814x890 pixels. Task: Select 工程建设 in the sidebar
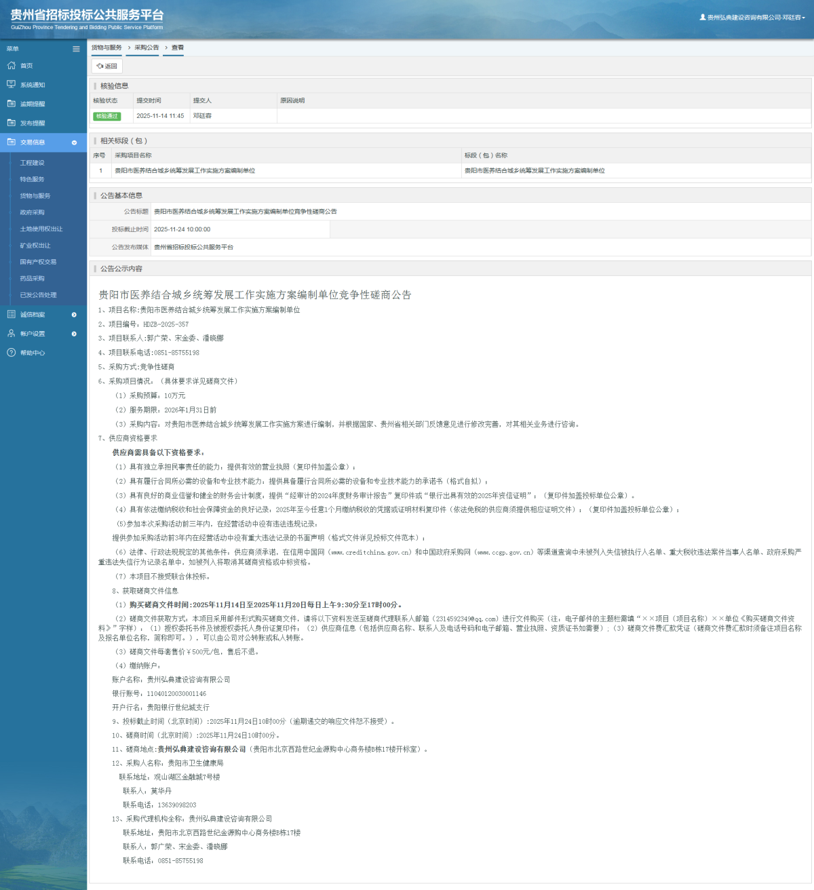[32, 163]
